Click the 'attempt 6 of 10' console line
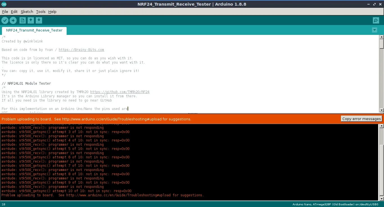This screenshot has width=384, height=207. pyautogui.click(x=65, y=157)
